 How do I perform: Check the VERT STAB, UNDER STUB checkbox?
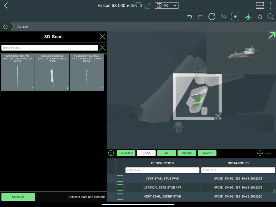[120, 197]
